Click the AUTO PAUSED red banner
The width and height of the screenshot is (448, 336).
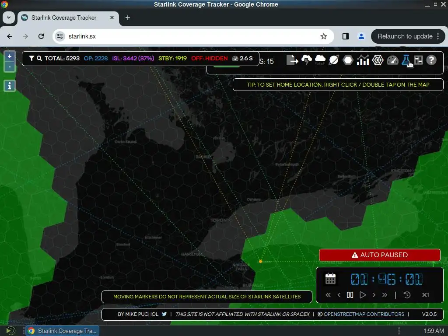[380, 255]
